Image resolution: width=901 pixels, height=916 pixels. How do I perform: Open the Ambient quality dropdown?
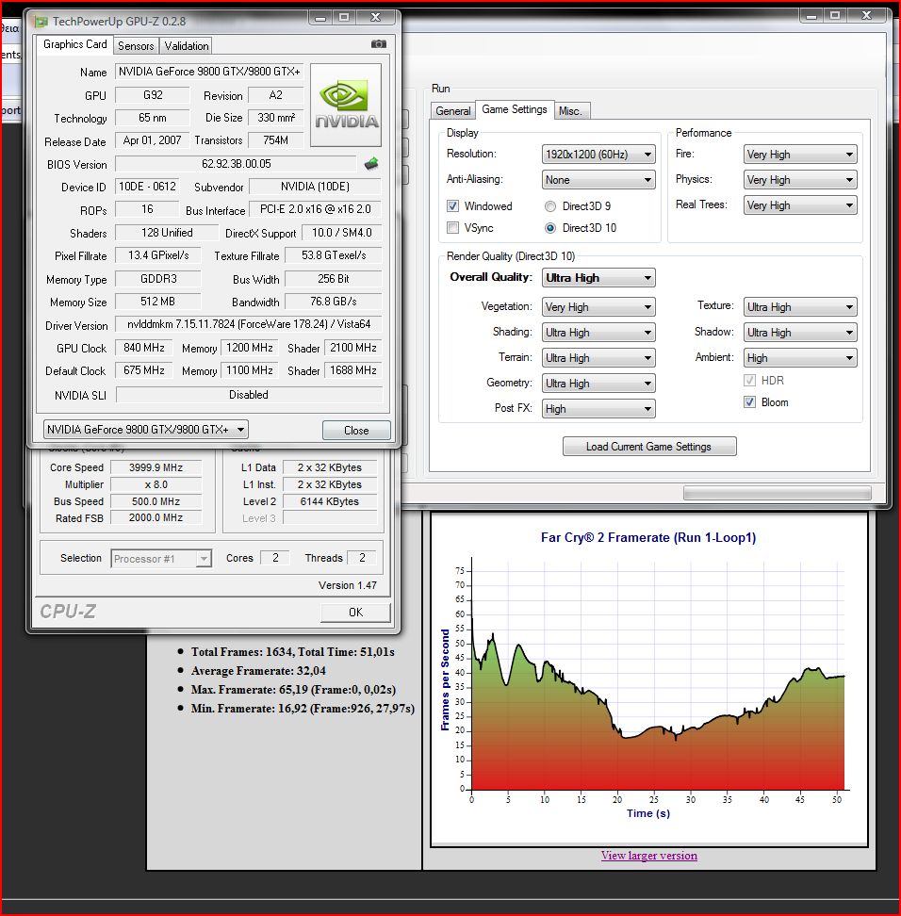click(x=800, y=357)
